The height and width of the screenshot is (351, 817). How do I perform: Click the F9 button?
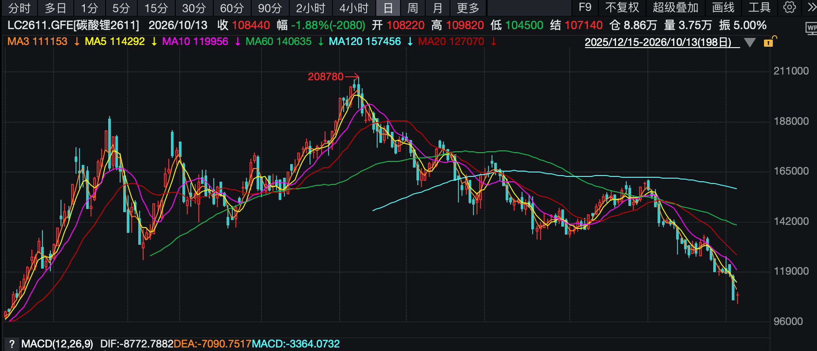(x=585, y=7)
